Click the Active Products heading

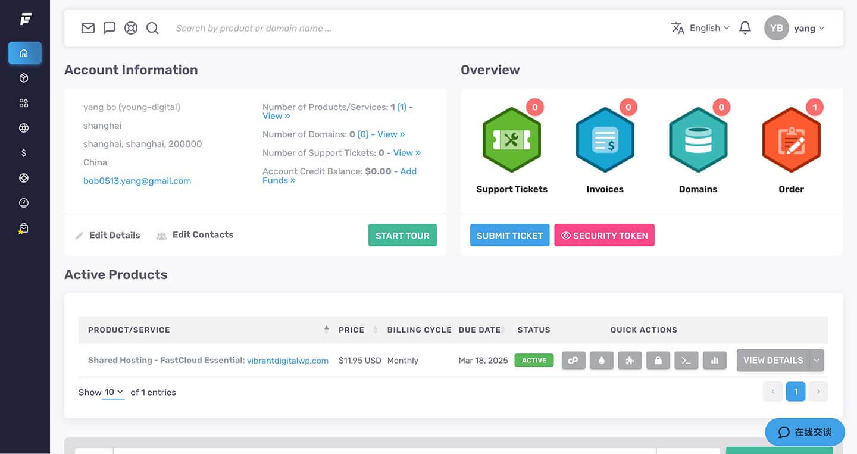[x=115, y=275]
